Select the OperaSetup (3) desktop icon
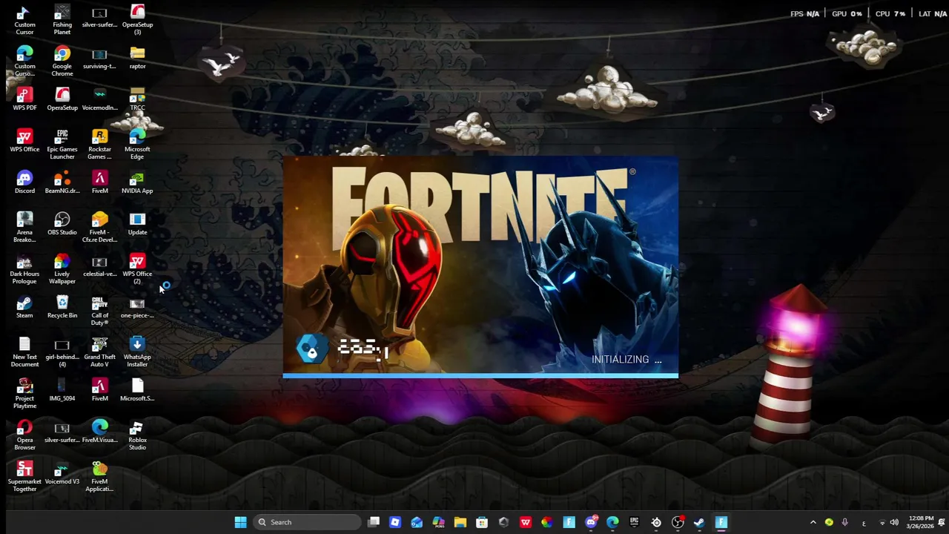This screenshot has width=949, height=534. tap(137, 20)
